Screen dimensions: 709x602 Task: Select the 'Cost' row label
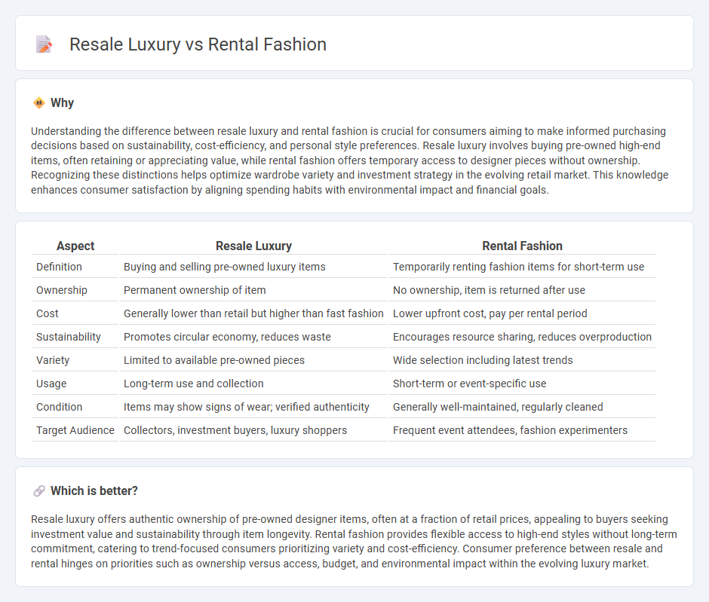point(48,313)
